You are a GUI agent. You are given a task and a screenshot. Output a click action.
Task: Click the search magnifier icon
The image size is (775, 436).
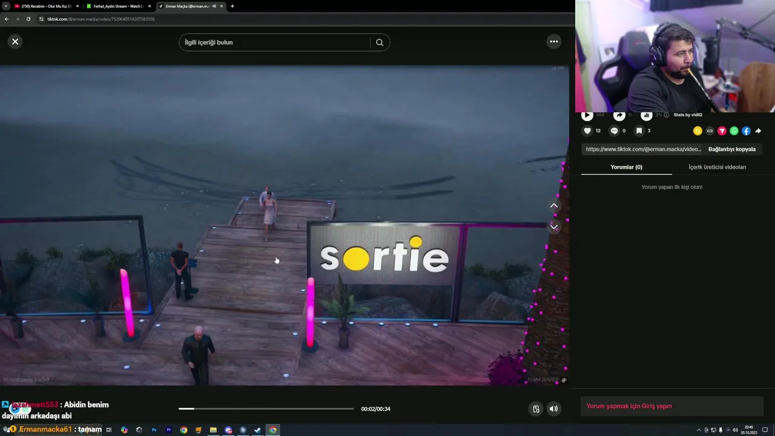pos(380,42)
